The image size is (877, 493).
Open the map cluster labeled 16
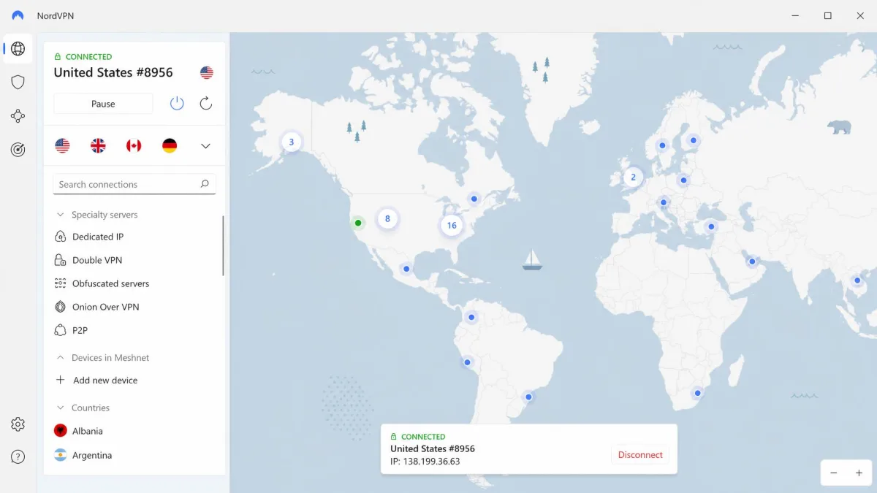coord(452,225)
